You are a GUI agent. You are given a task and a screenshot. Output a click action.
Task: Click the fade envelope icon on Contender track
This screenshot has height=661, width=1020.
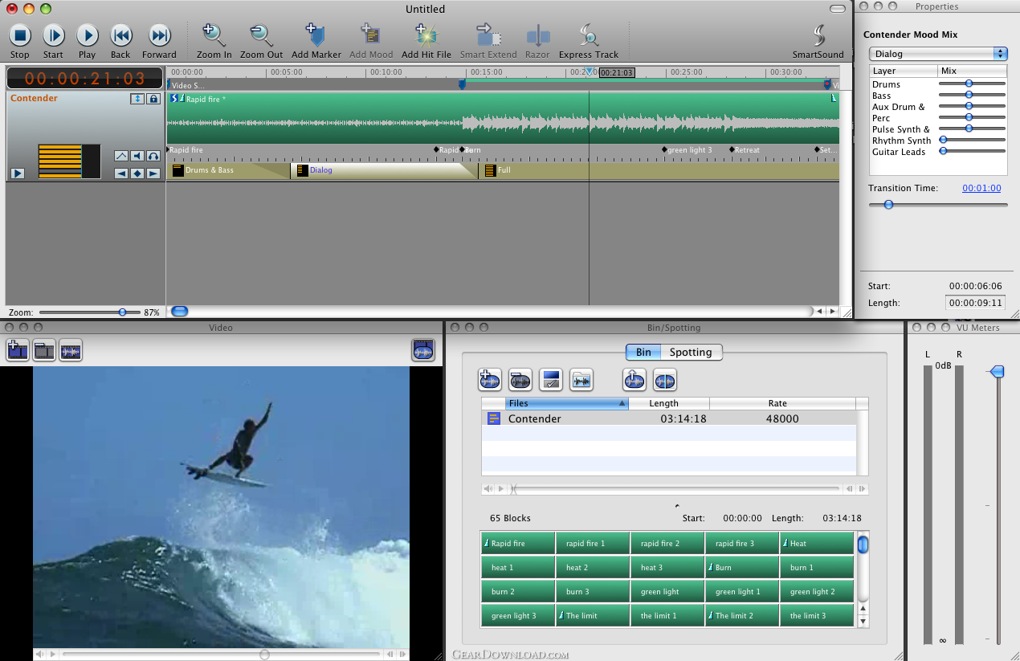121,156
